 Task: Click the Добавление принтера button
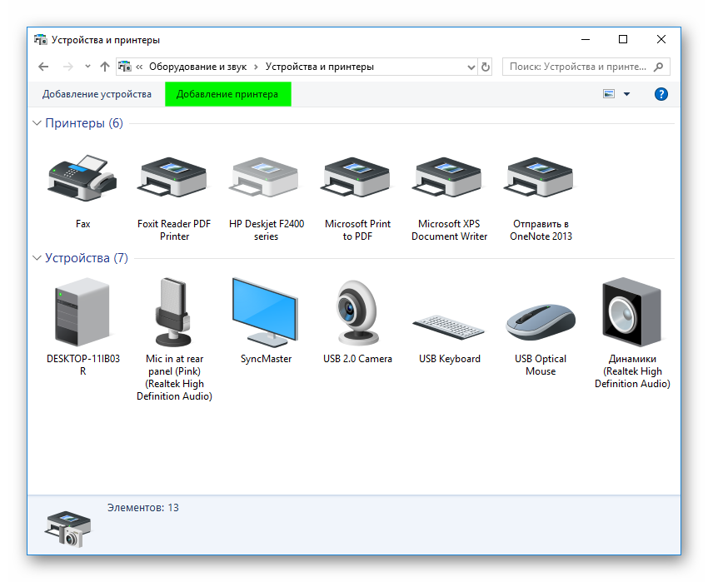pyautogui.click(x=227, y=95)
